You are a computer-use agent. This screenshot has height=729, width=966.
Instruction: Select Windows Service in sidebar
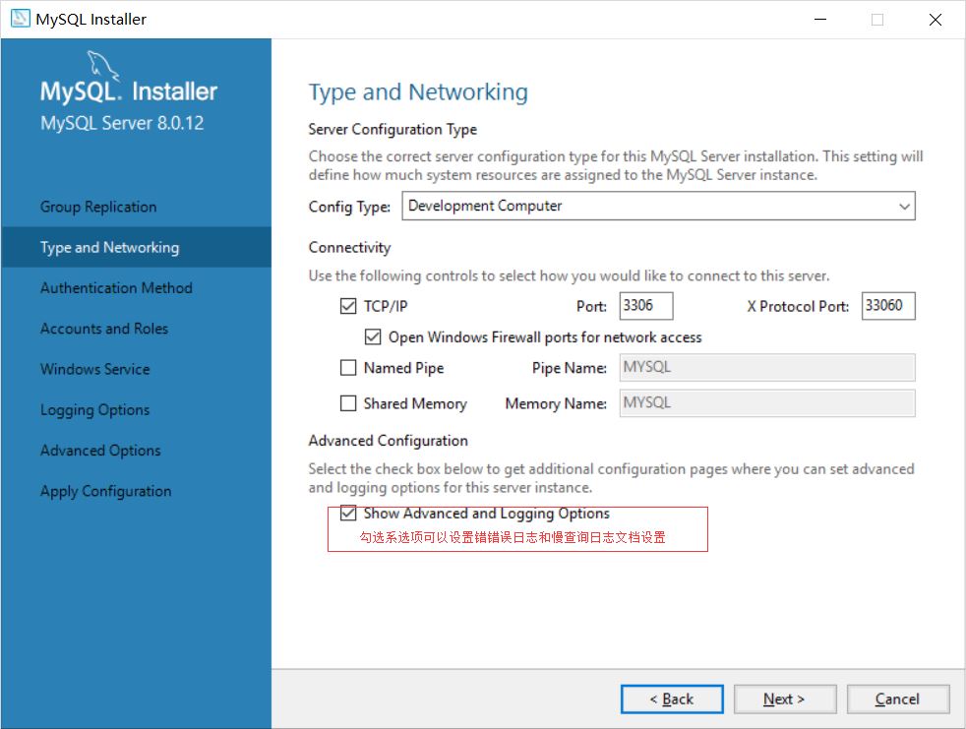pyautogui.click(x=95, y=369)
